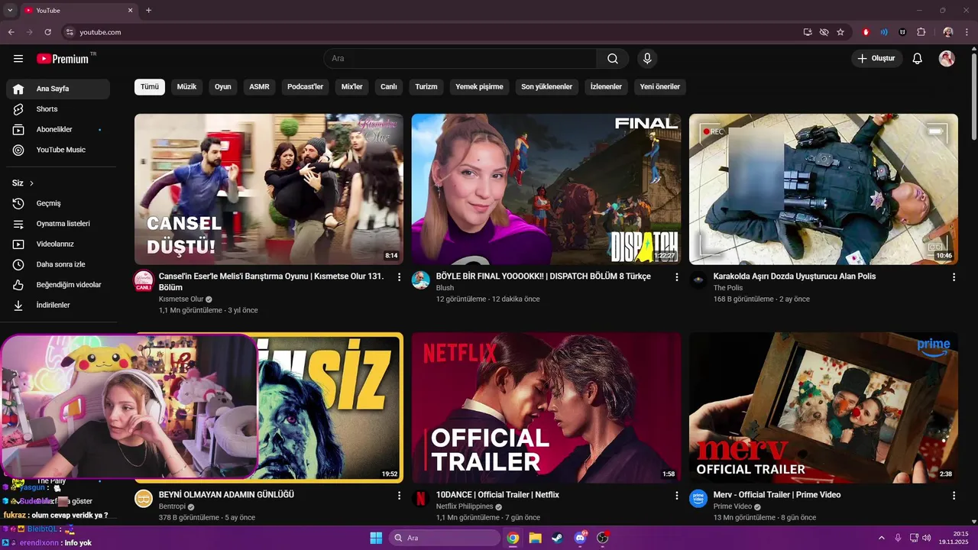Open three-dot menu for BEYNİ OLMAYAN ADAMIN video
The height and width of the screenshot is (550, 978).
[x=399, y=496]
